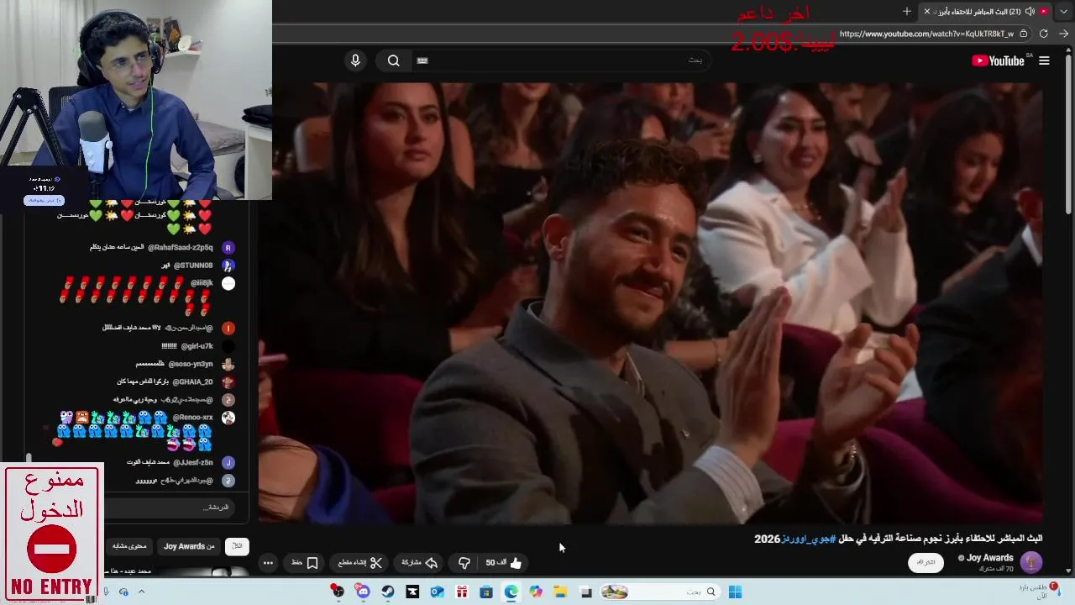Open Microsoft Store from taskbar
This screenshot has width=1075, height=605.
pyautogui.click(x=485, y=592)
